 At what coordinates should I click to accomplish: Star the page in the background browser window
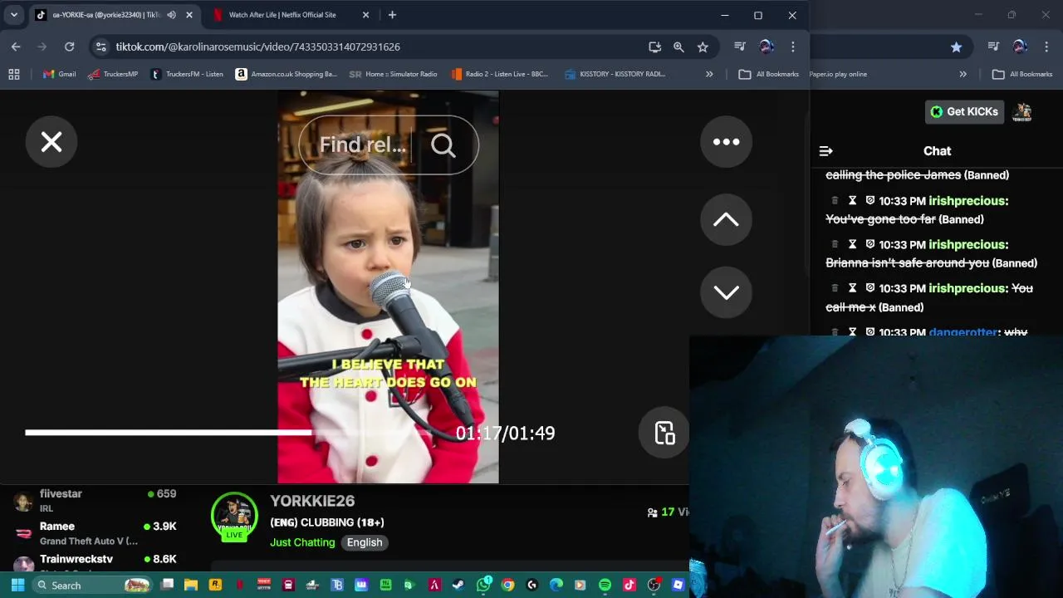(956, 47)
